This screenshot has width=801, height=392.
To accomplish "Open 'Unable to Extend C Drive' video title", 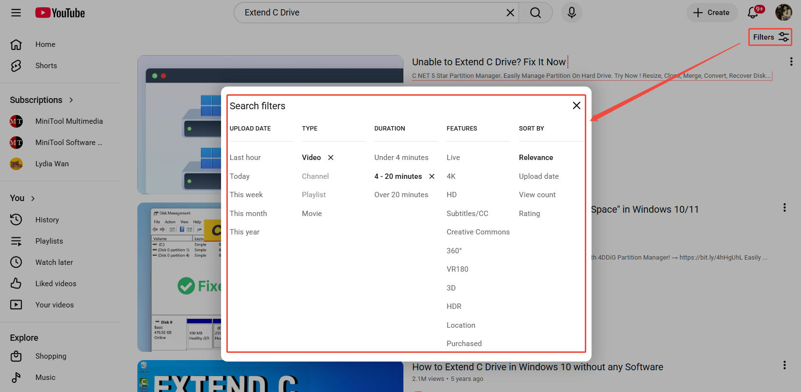I will coord(489,62).
